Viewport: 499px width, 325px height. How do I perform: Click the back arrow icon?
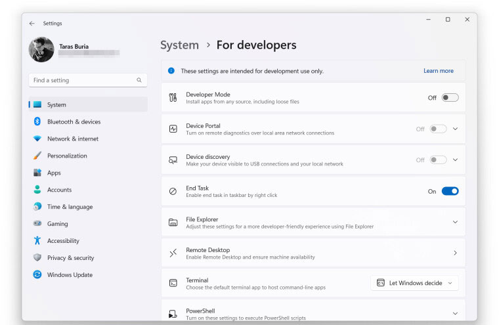click(x=32, y=23)
